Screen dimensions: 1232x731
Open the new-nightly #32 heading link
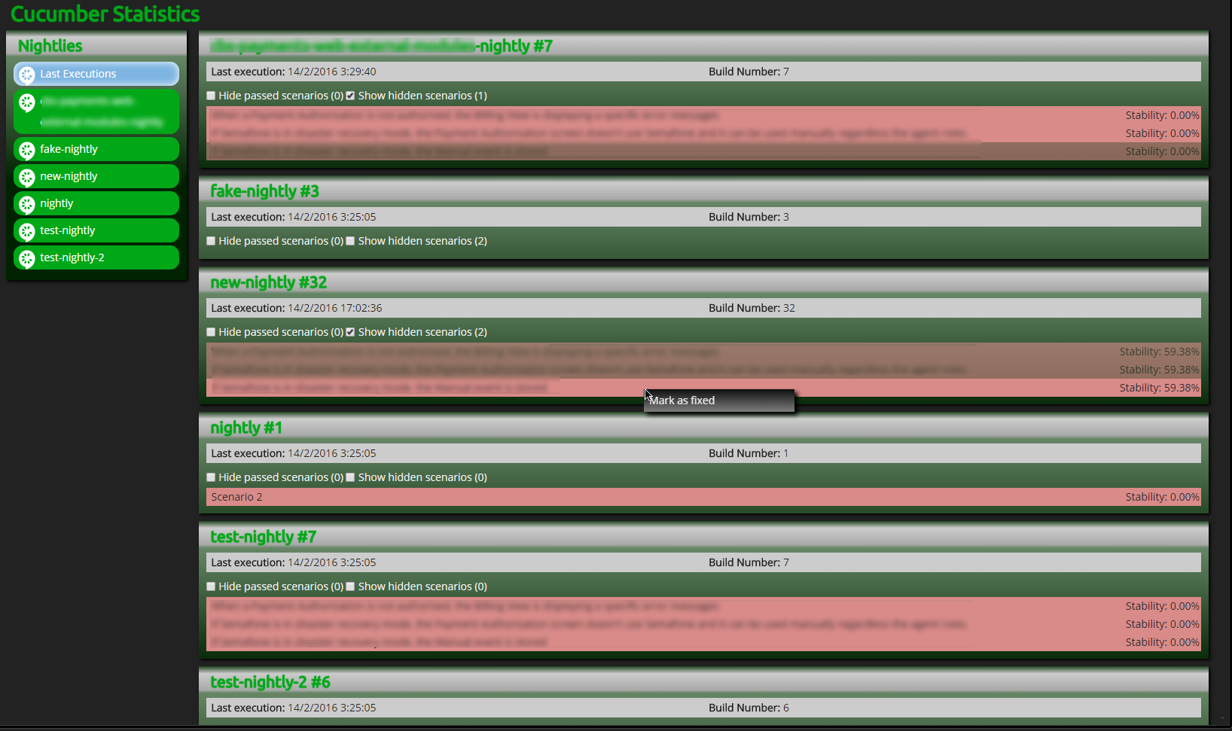coord(268,282)
